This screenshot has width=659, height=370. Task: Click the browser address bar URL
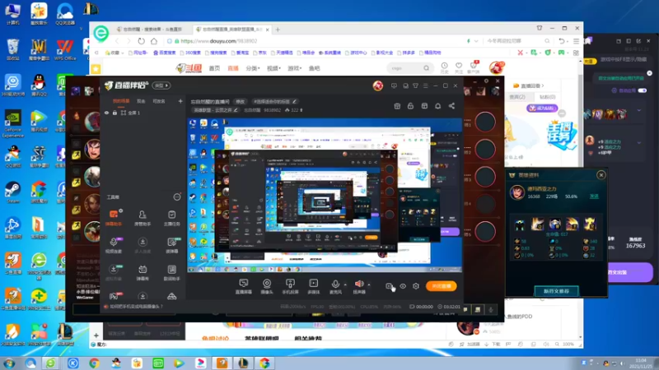[219, 41]
